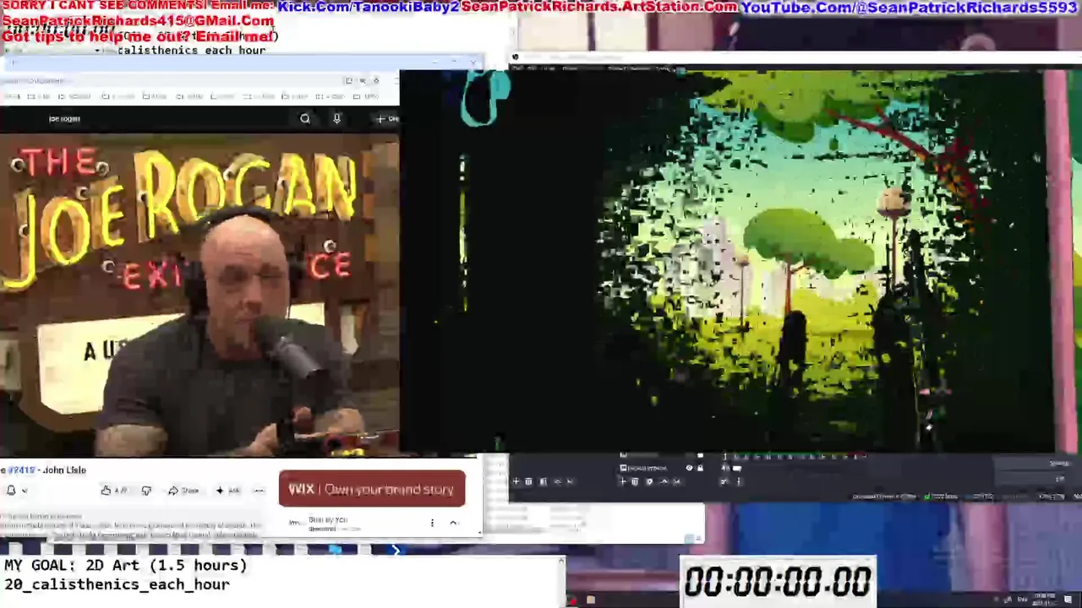Open source properties gear icon in OBS
Screen dimensions: 1082x608
pyautogui.click(x=649, y=481)
